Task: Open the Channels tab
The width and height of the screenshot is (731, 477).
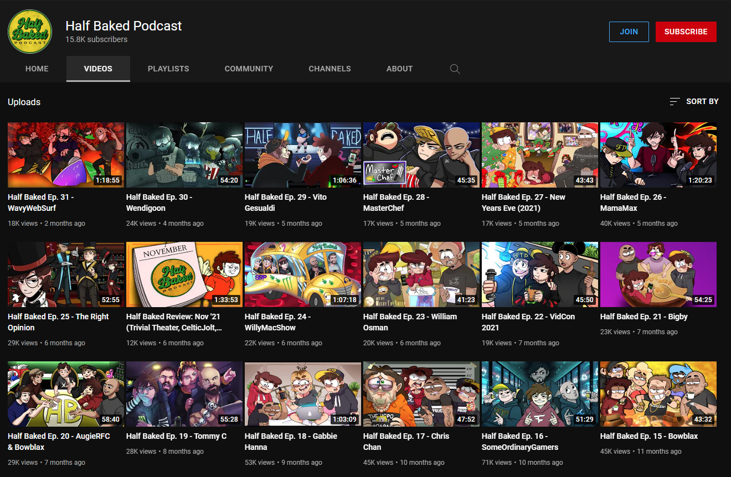Action: tap(330, 69)
